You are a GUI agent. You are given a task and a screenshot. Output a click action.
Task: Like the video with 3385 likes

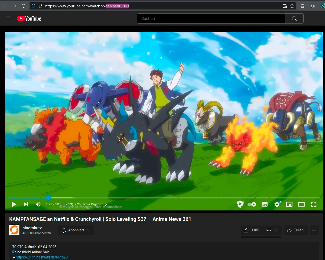[x=252, y=230]
